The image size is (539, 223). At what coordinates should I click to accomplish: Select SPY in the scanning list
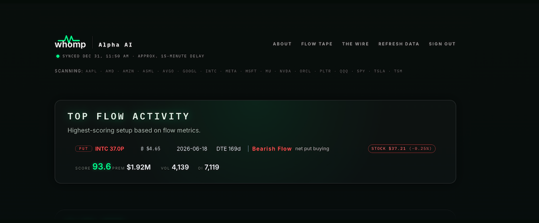point(361,71)
